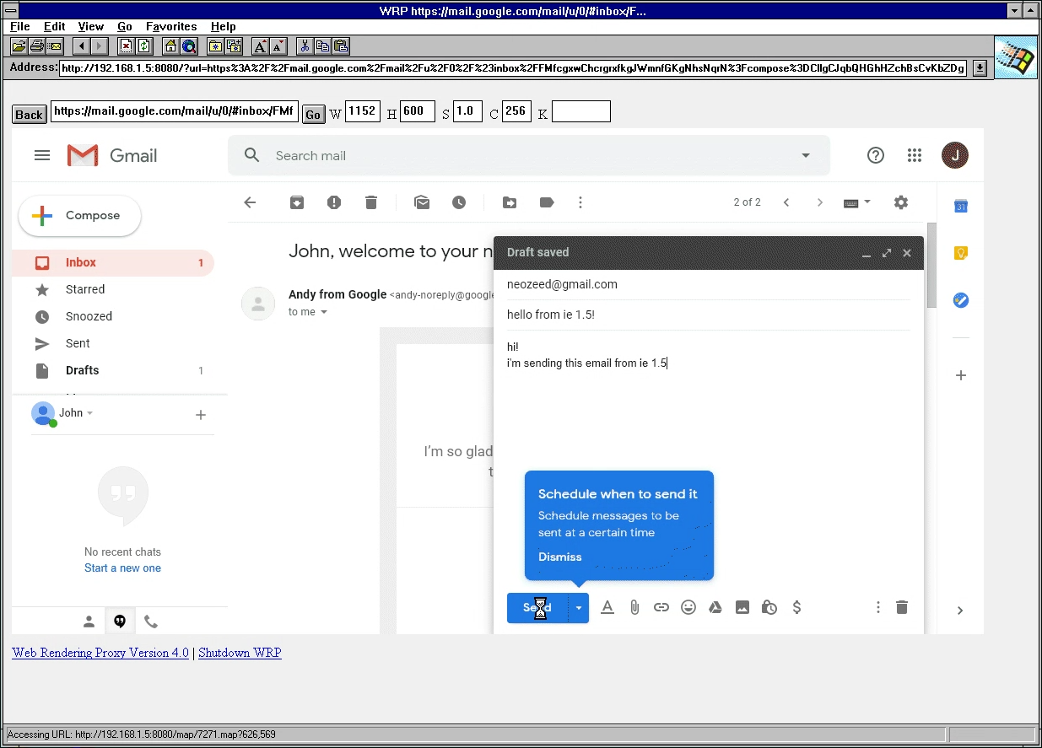This screenshot has width=1042, height=748.
Task: Expand Gmail search options arrow
Action: tap(806, 155)
